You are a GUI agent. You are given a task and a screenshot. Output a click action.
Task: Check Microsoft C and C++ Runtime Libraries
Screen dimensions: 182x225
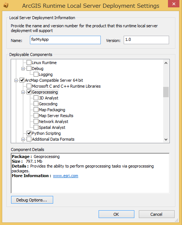pyautogui.click(x=29, y=86)
